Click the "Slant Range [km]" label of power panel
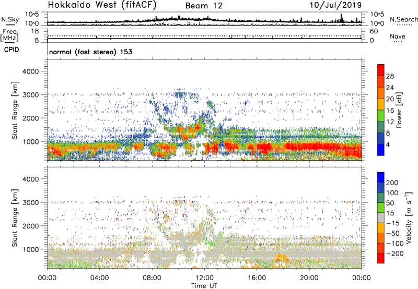Screen dimensions: 418x289 (15, 110)
